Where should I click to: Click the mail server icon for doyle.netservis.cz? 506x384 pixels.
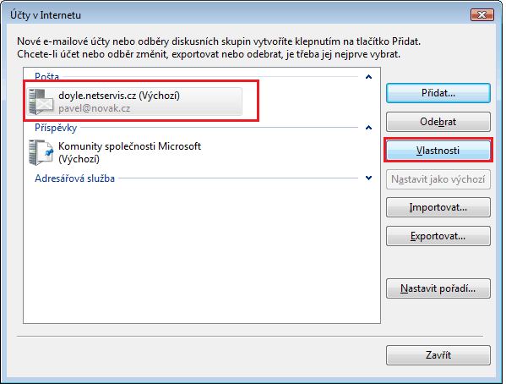41,101
